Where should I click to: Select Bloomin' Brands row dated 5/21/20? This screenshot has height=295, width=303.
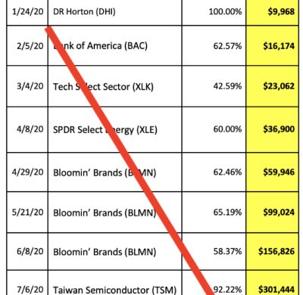(153, 213)
